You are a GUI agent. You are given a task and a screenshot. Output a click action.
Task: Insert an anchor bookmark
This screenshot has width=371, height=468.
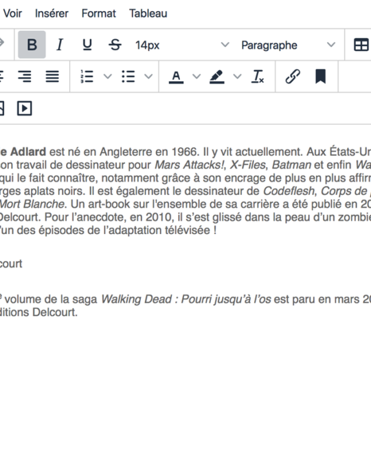[x=321, y=76]
